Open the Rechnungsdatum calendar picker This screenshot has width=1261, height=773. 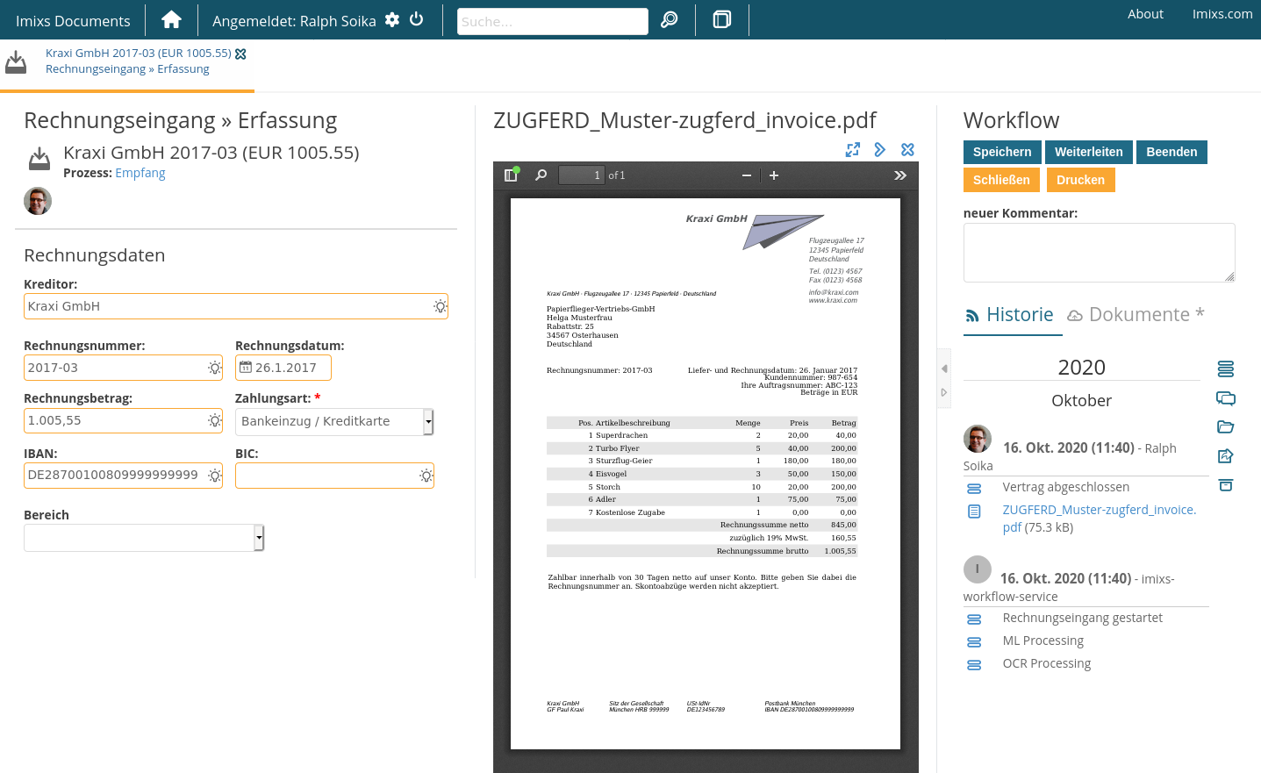click(246, 368)
